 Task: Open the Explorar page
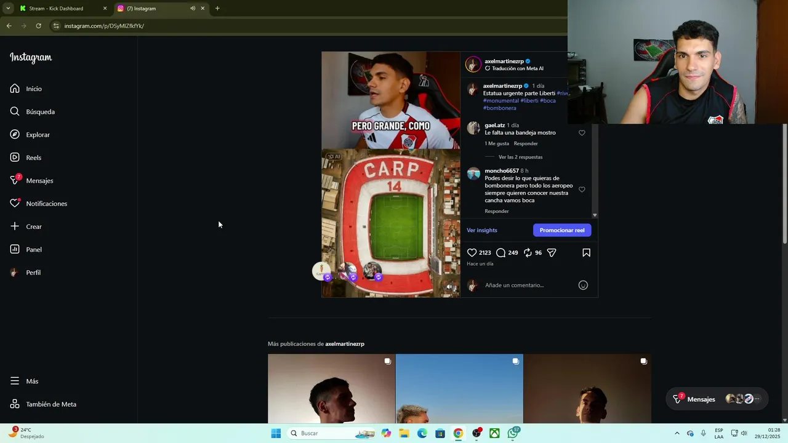pyautogui.click(x=30, y=135)
